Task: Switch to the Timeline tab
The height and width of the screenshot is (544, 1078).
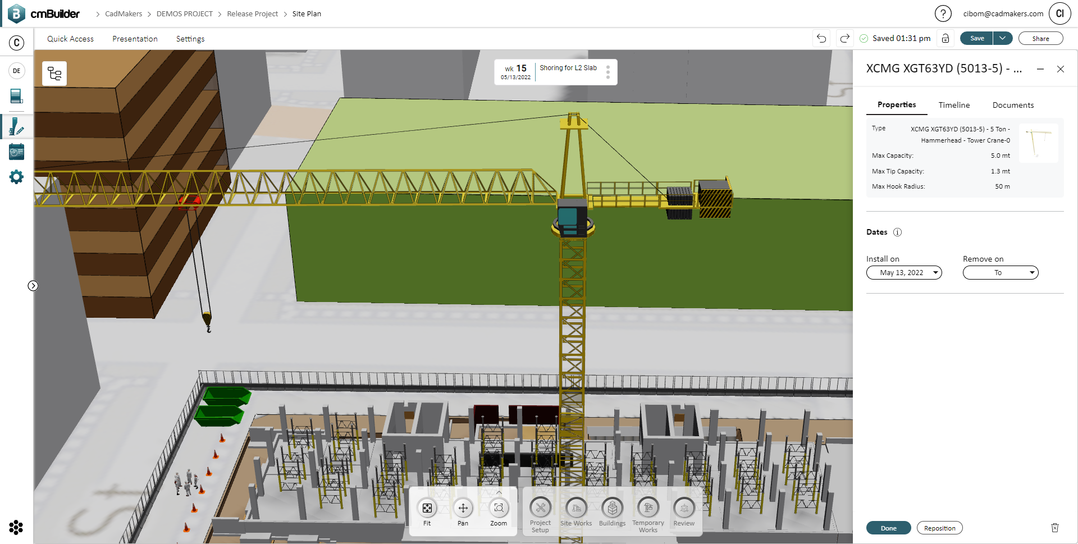Action: tap(954, 105)
